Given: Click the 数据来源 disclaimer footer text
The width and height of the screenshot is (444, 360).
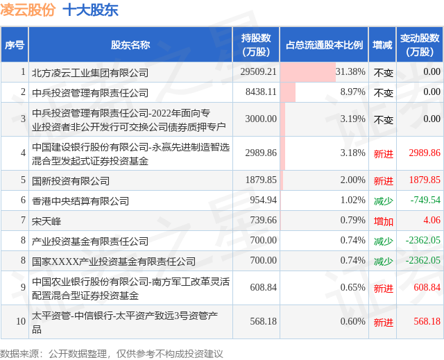Looking at the screenshot, I should 112,354.
